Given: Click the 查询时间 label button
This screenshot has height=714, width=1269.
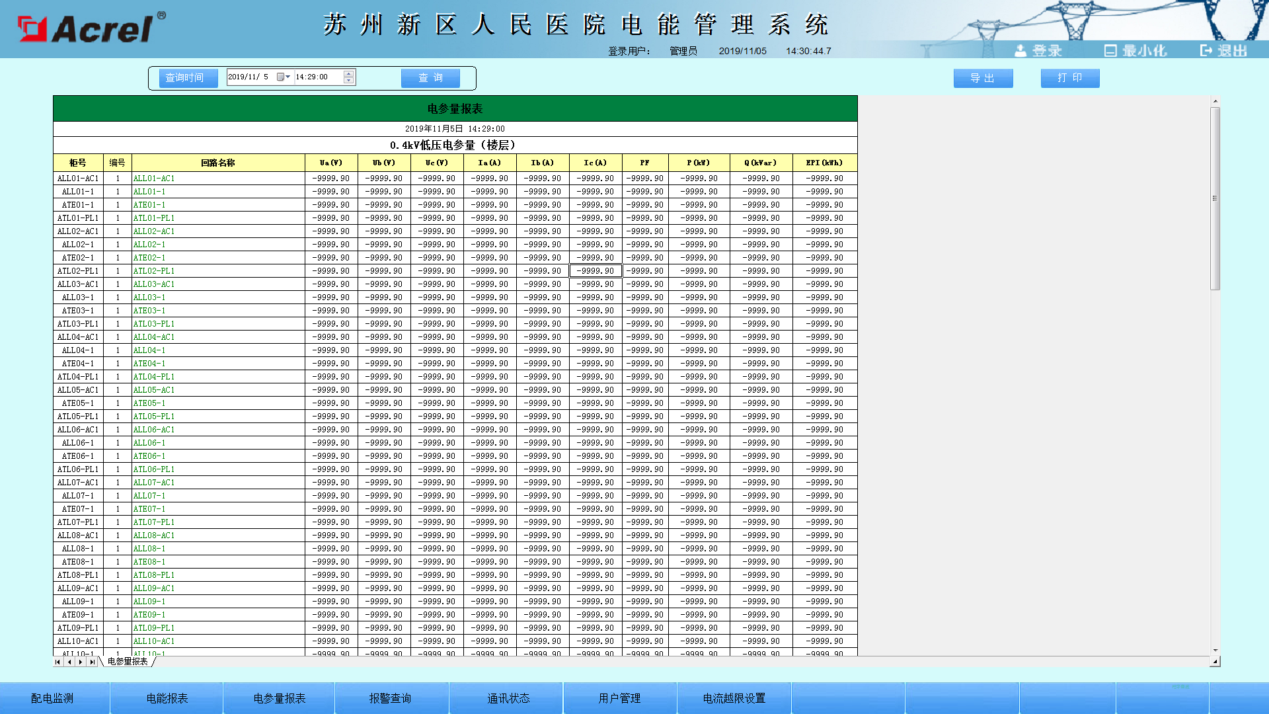Looking at the screenshot, I should tap(188, 78).
